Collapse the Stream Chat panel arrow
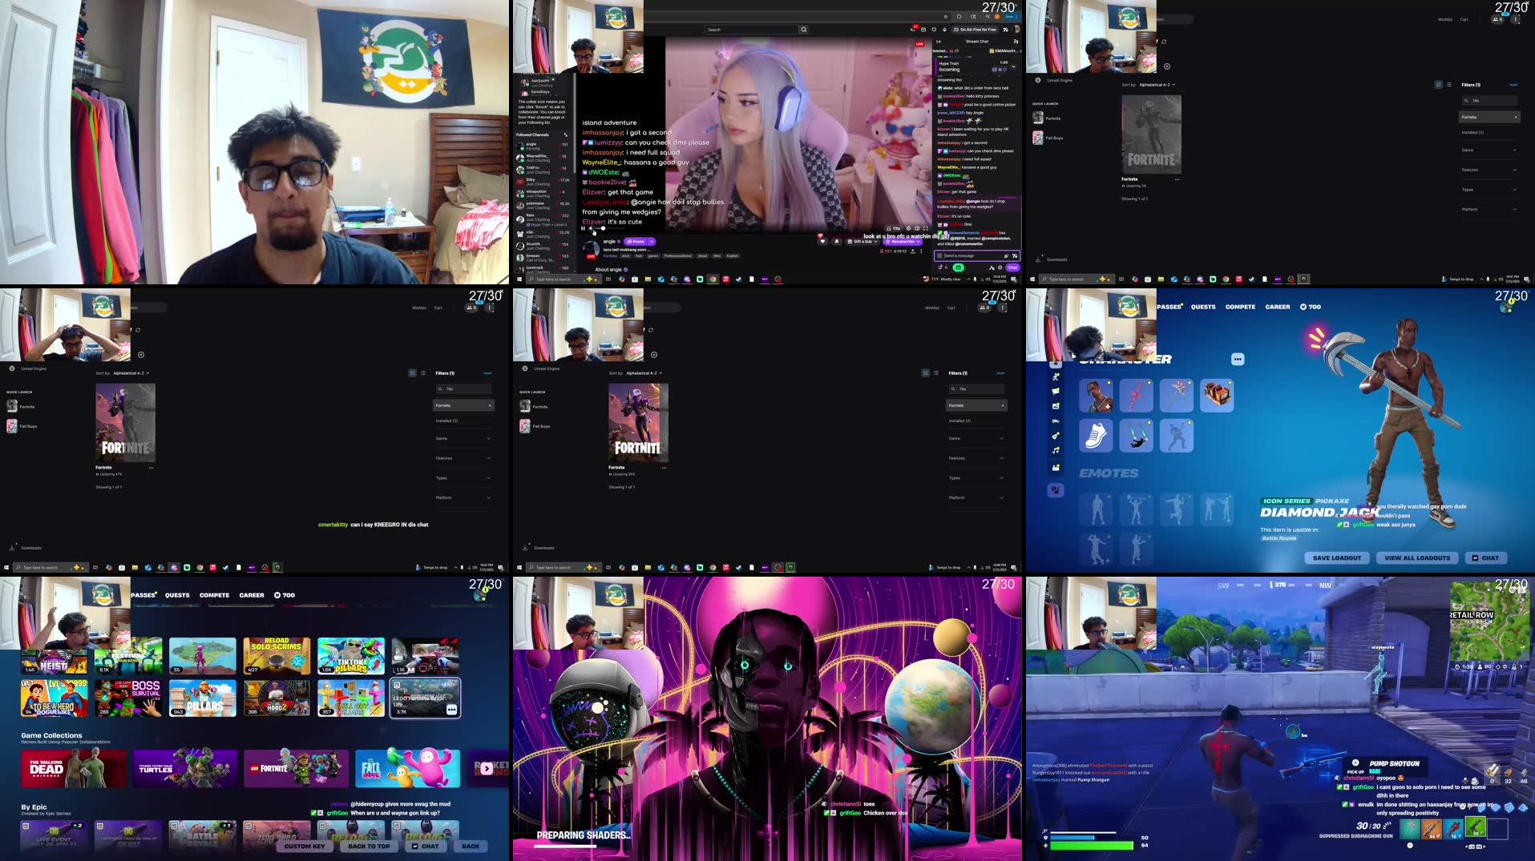The height and width of the screenshot is (861, 1535). pyautogui.click(x=939, y=42)
